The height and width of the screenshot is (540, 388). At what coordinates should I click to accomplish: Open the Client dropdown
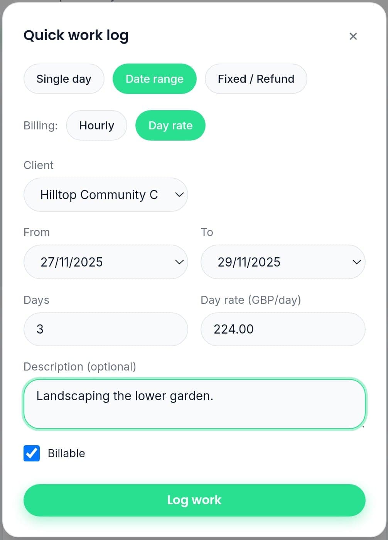(106, 195)
